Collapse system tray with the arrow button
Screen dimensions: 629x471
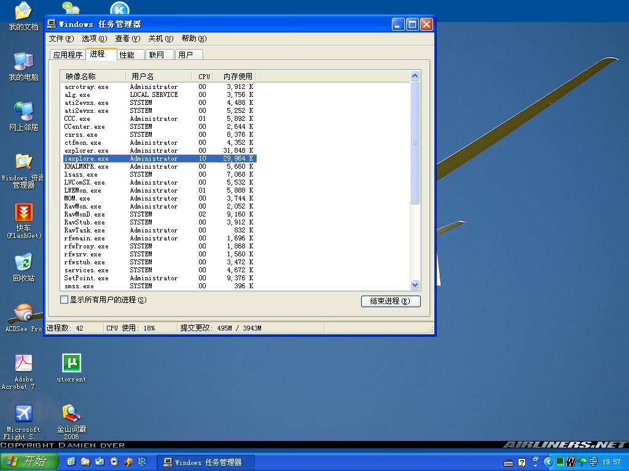pos(549,462)
